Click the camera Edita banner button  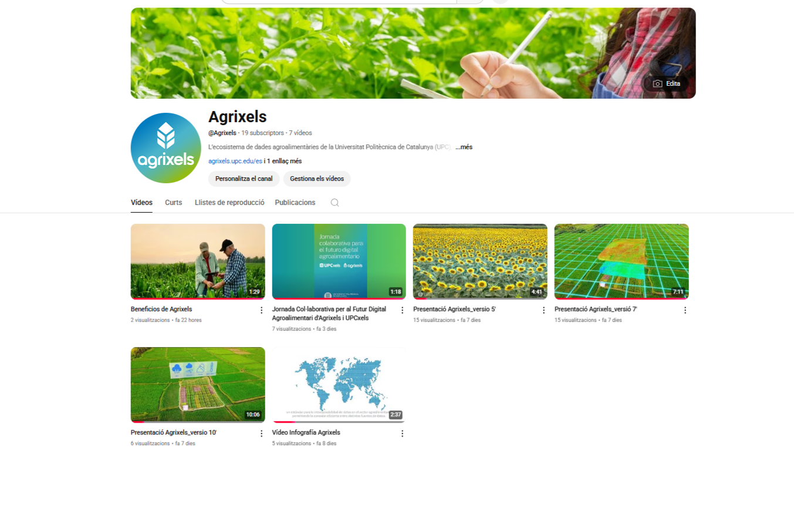(666, 83)
